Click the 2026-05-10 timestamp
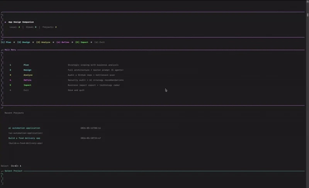The image size is (309, 188). click(x=91, y=138)
